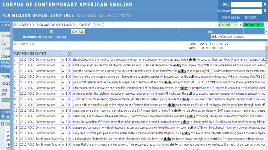The image size is (268, 150).
Task: Click the [?] help icon in table header
Action: click(x=69, y=54)
